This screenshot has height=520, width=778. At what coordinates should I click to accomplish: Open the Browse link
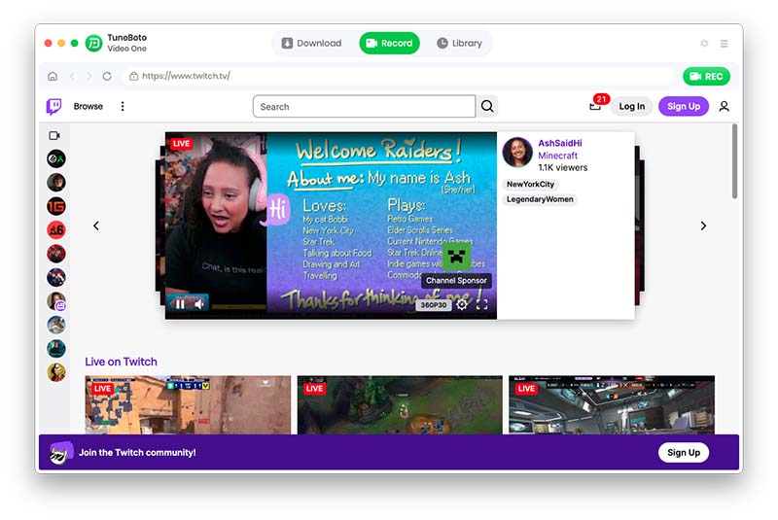coord(88,106)
